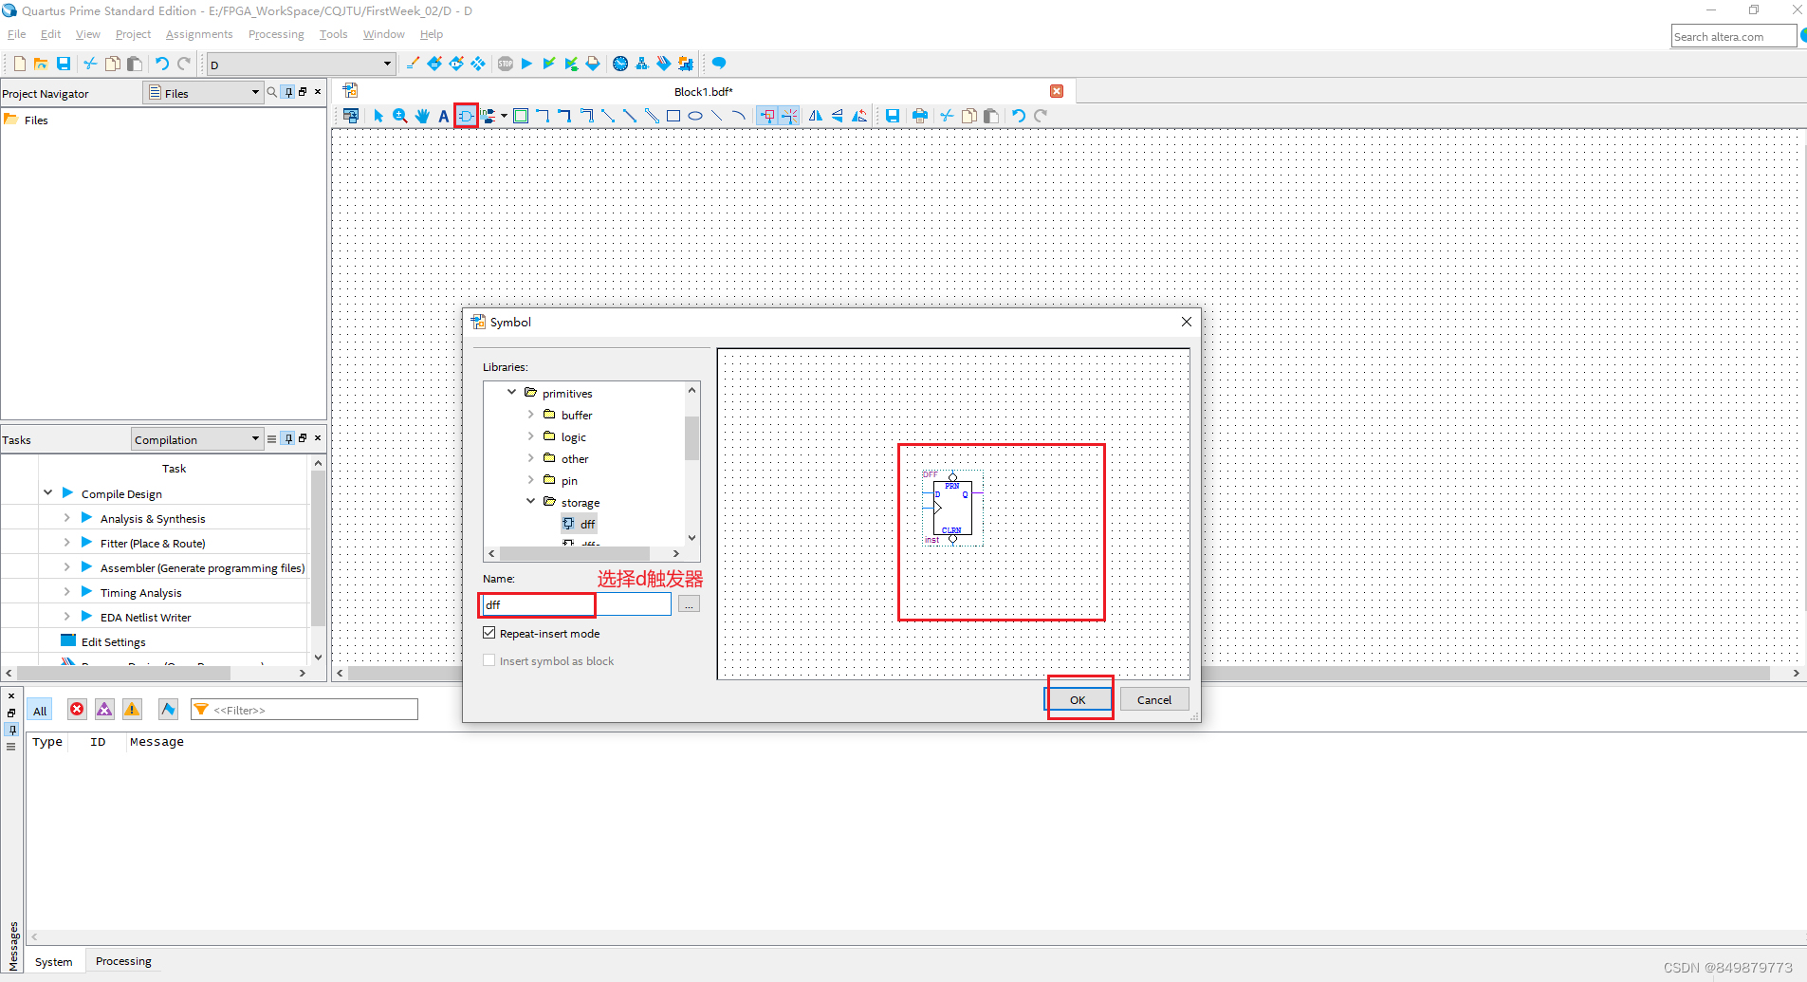This screenshot has height=982, width=1807.
Task: Open the Files dropdown in Project Navigator
Action: (x=202, y=92)
